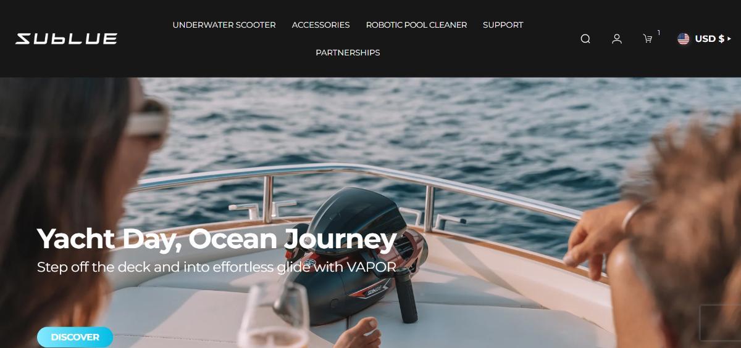
Task: Select Robotic Pool Cleaner in navigation
Action: click(416, 25)
